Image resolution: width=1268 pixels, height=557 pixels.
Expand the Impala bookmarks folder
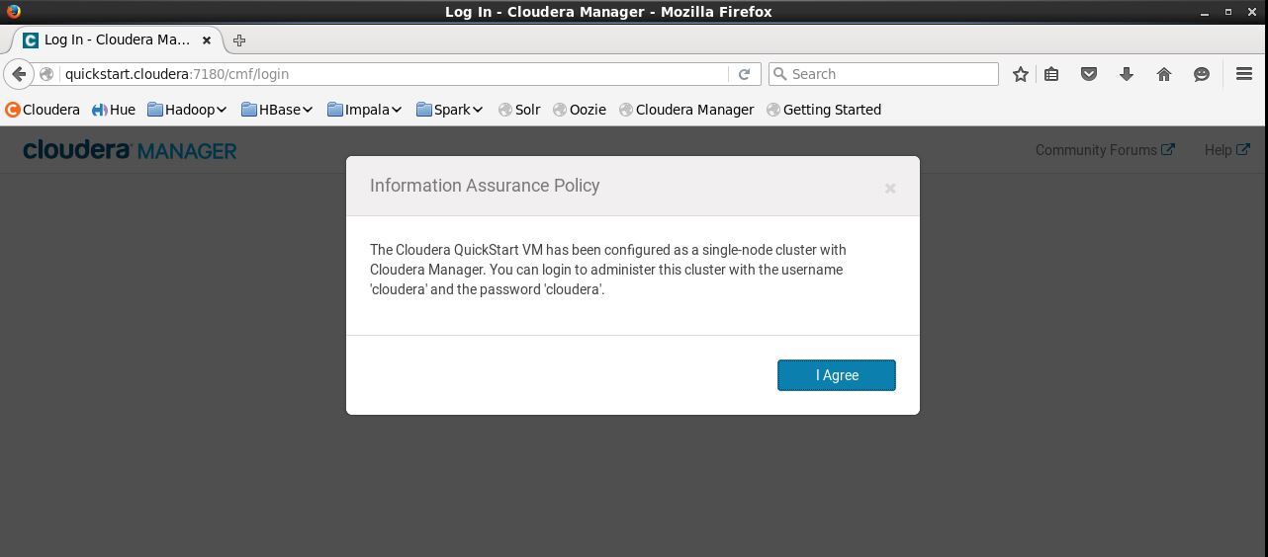click(x=364, y=110)
